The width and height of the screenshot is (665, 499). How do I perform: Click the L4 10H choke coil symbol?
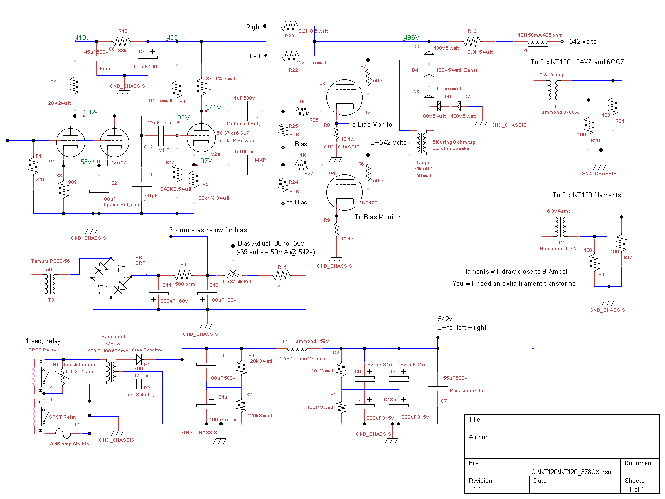point(537,43)
